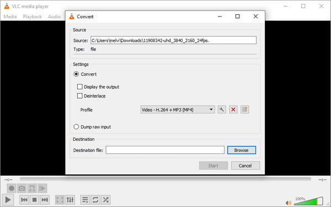The height and width of the screenshot is (207, 331).
Task: Show extended settings equalizer icon
Action: point(70,200)
